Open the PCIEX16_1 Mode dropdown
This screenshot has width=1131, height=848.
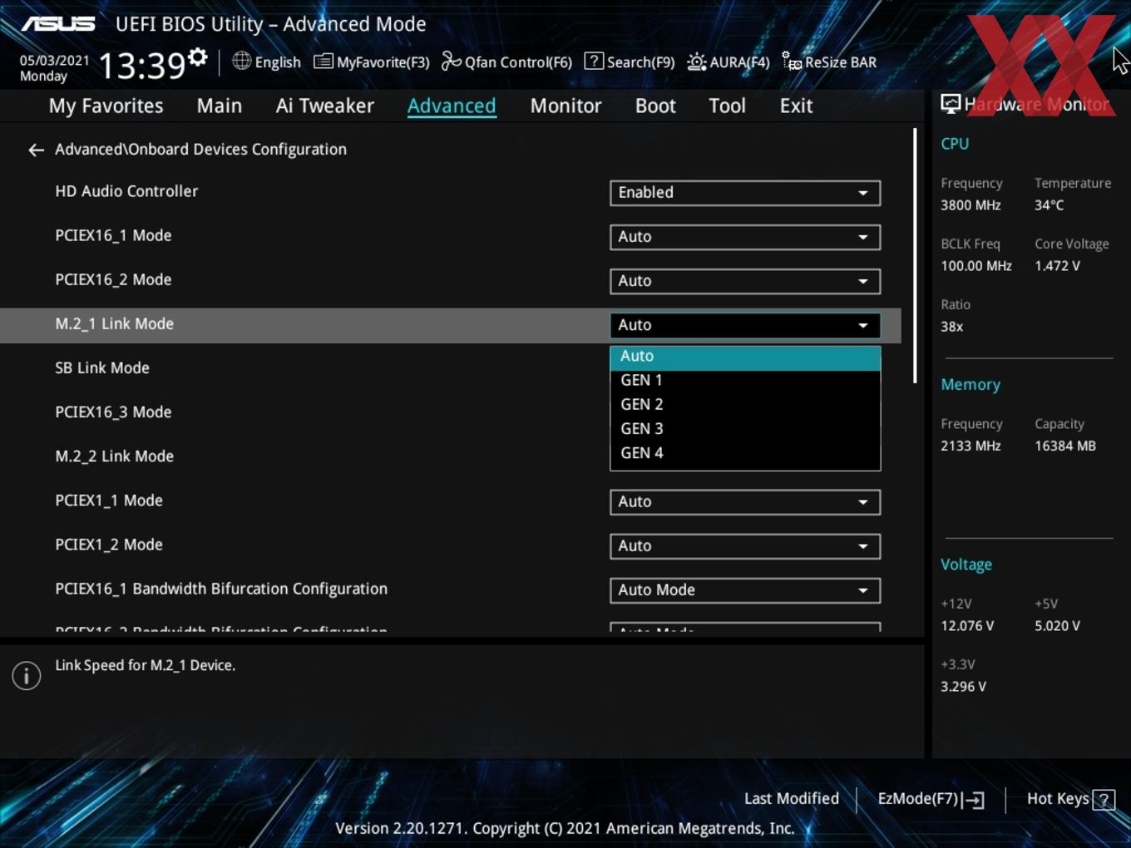tap(745, 237)
